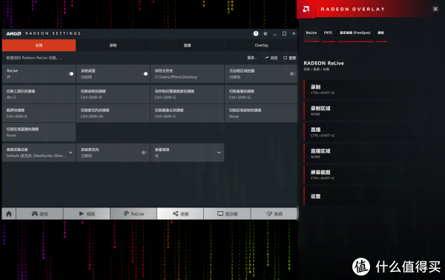Open the gamepad Gaming section in bottom bar

coord(40,213)
